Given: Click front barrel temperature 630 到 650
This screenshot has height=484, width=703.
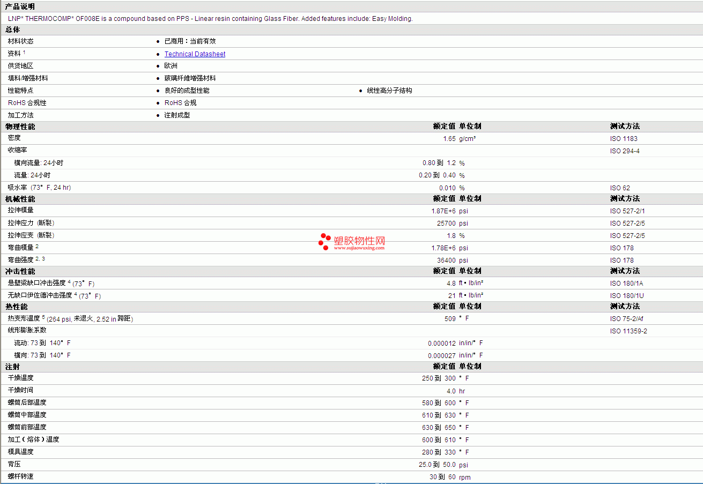Looking at the screenshot, I should pyautogui.click(x=439, y=428).
